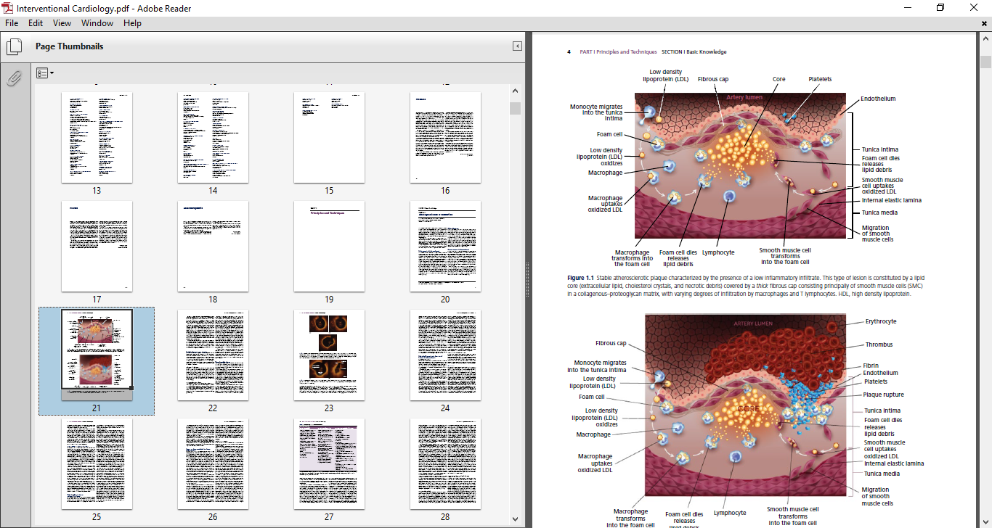Screen dimensions: 992x528
Task: Select page 19 thumbnail
Action: point(329,246)
